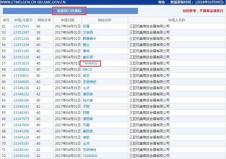Open registration number 23352563 link
This screenshot has height=159, width=226.
tap(21, 26)
